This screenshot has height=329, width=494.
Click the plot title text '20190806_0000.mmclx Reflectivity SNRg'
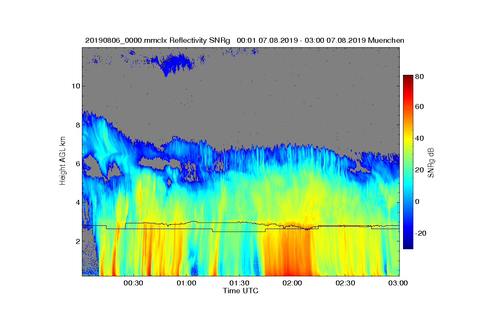pyautogui.click(x=158, y=40)
